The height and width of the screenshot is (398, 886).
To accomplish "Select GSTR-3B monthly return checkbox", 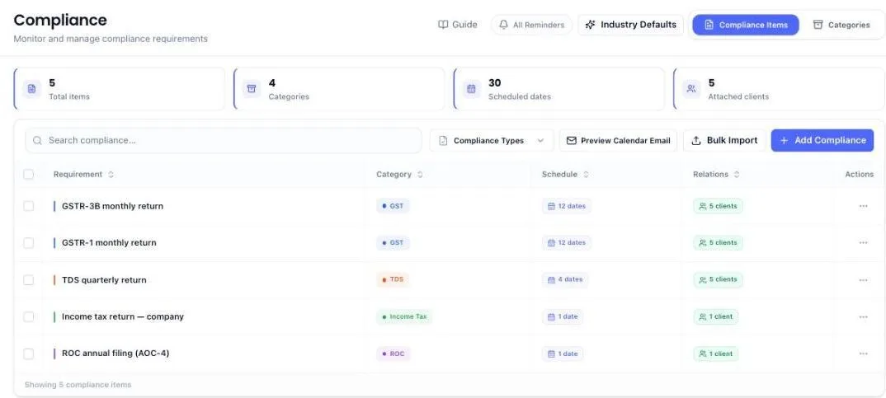I will pos(28,206).
